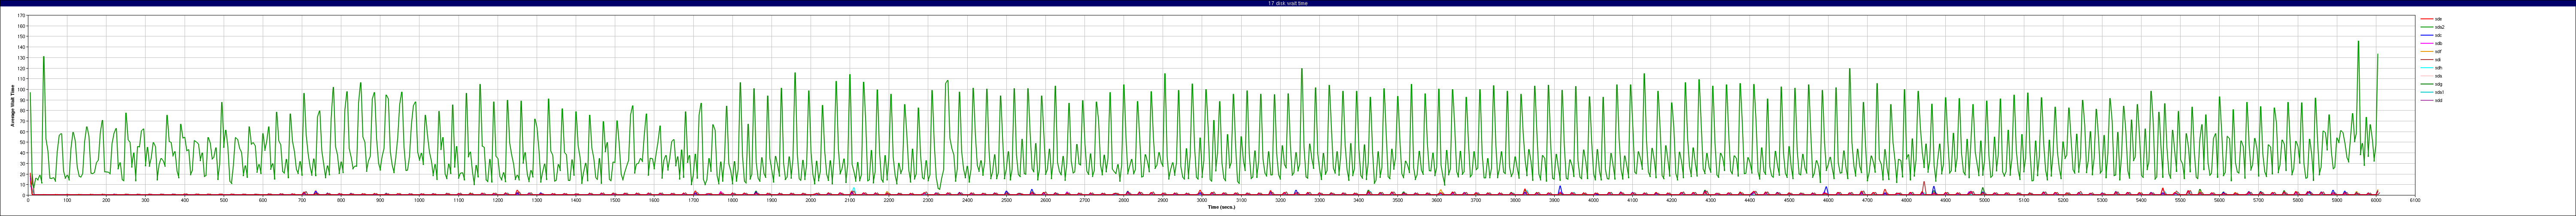Image resolution: width=2576 pixels, height=216 pixels.
Task: Click the '17 disk wait time' chart title
Action: pos(1287,3)
